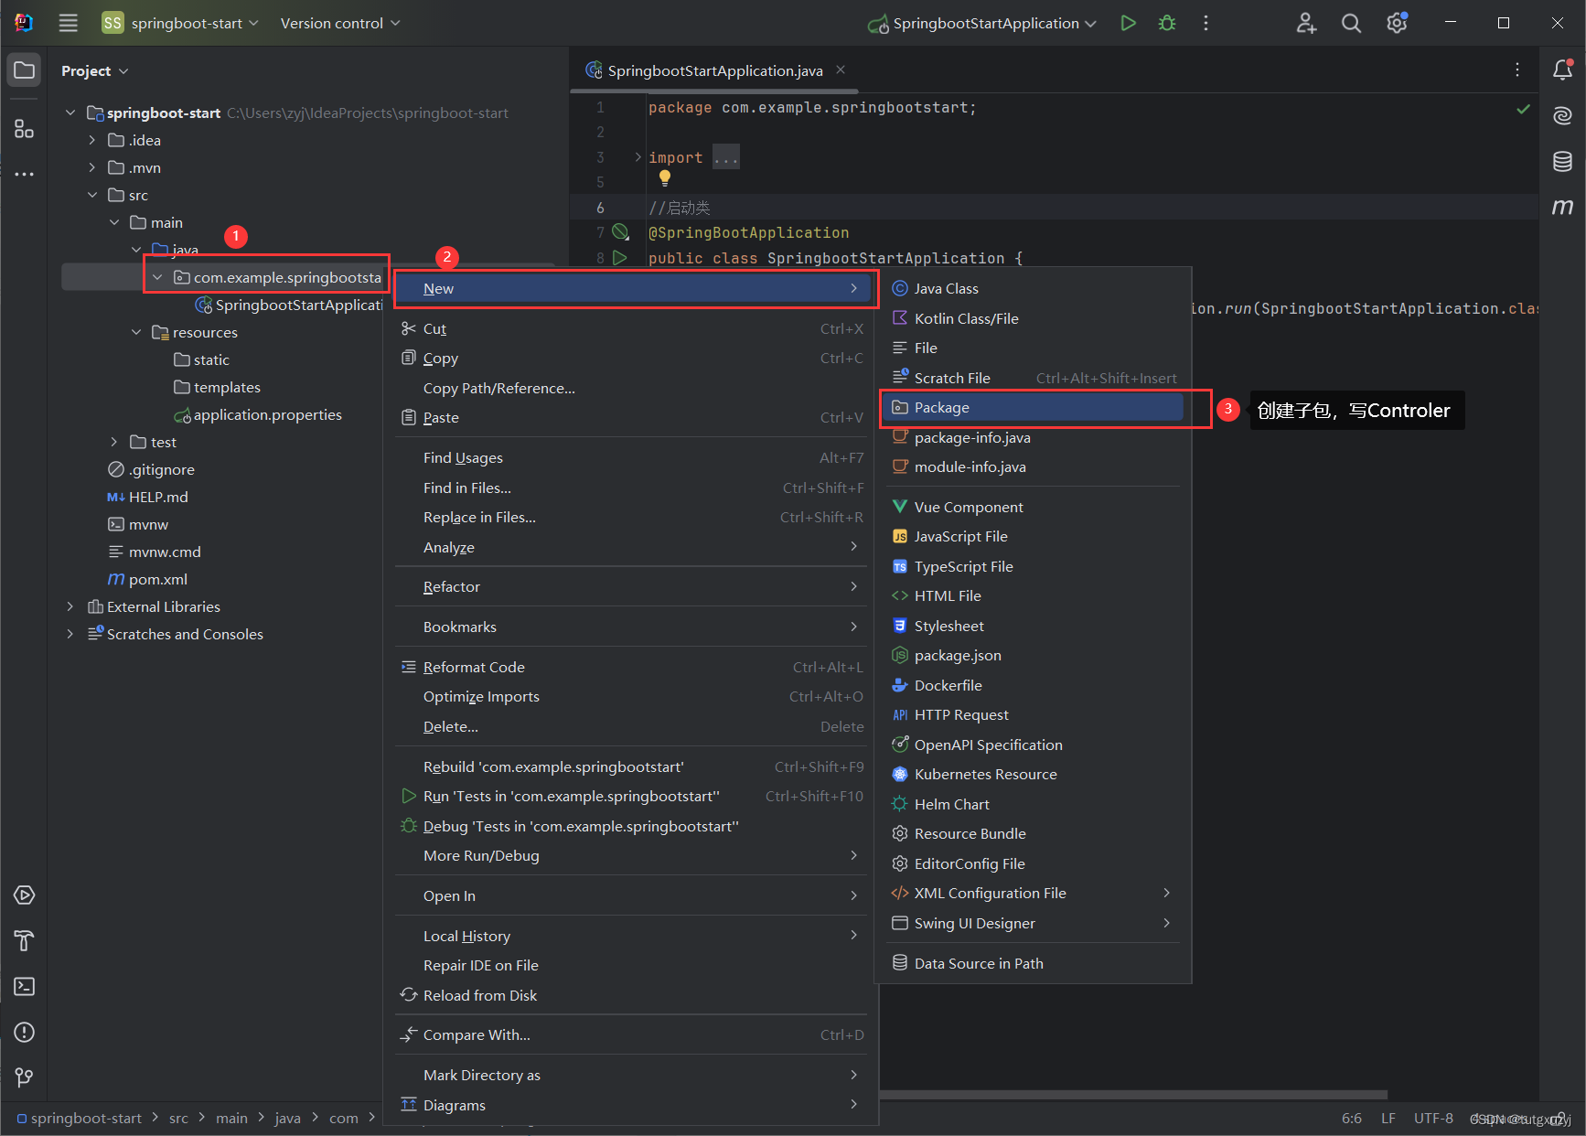Open the run configuration dropdown

coord(982,23)
